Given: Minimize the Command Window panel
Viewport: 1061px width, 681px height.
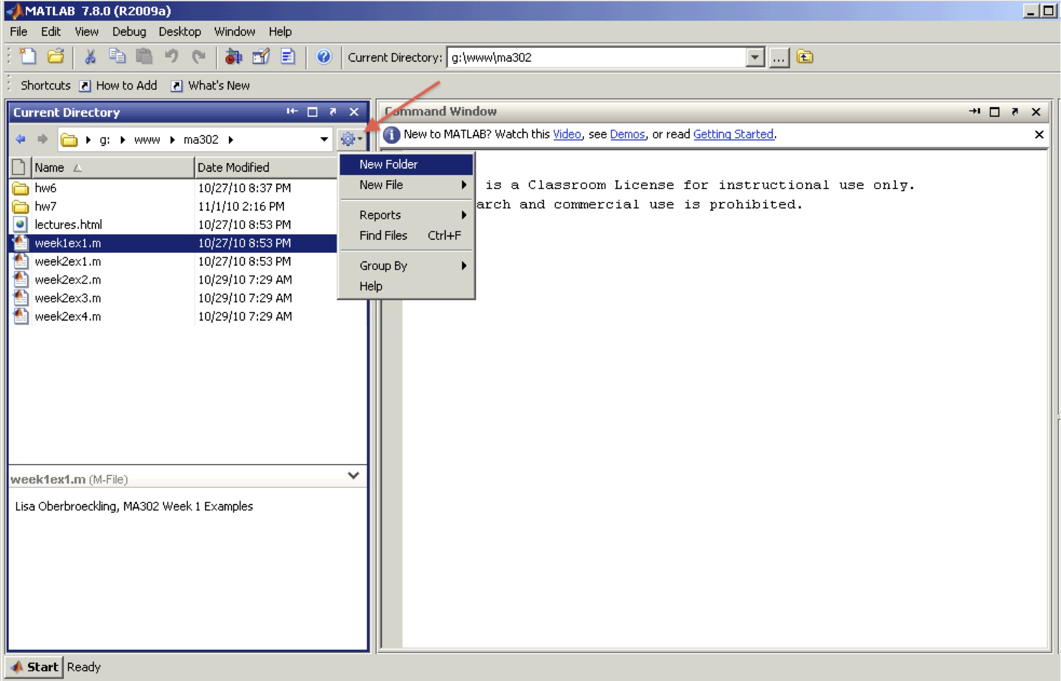Looking at the screenshot, I should tap(974, 111).
